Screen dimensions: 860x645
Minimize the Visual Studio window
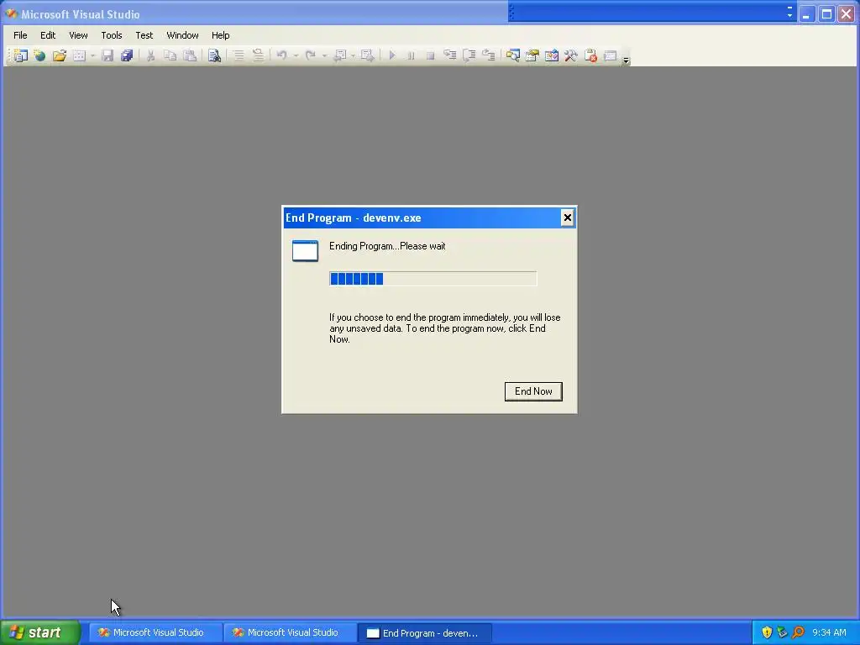click(x=805, y=13)
